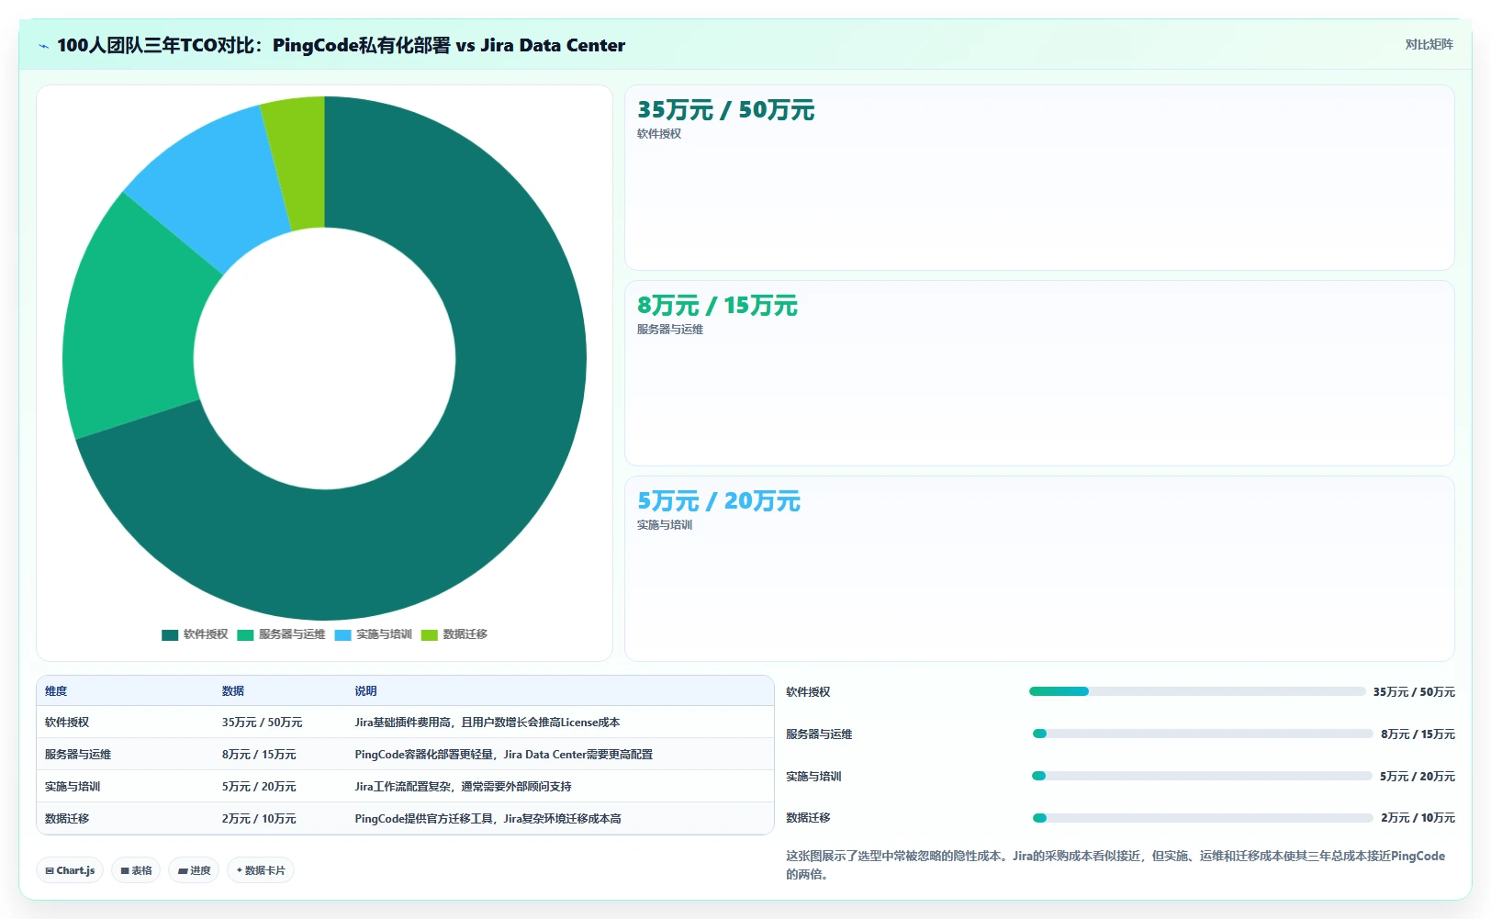Image resolution: width=1491 pixels, height=919 pixels.
Task: Select the 表格 tag chip
Action: coord(136,870)
